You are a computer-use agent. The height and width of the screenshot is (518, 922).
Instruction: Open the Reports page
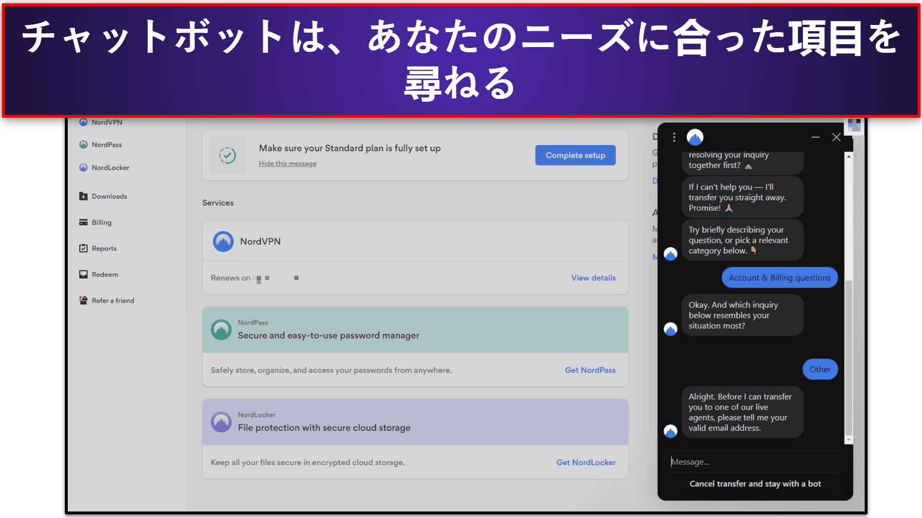[104, 248]
